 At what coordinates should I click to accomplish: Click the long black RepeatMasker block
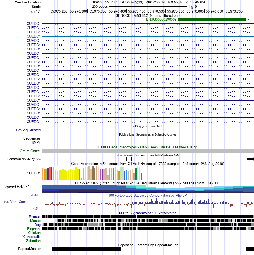pos(86,249)
